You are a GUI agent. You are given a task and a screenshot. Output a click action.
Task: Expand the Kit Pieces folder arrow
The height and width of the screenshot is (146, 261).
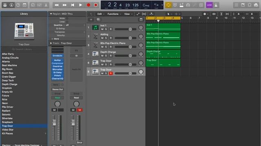(x=45, y=133)
